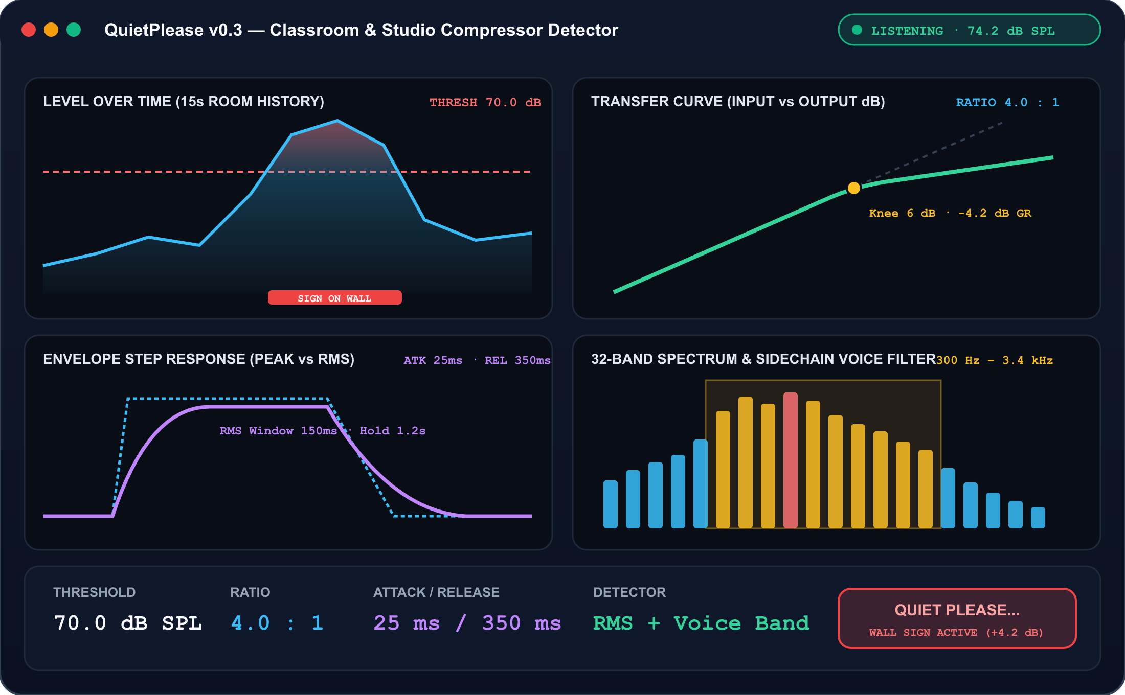The width and height of the screenshot is (1125, 695).
Task: Click the Knee 6 dB -4.2 dB GR readout
Action: (950, 213)
